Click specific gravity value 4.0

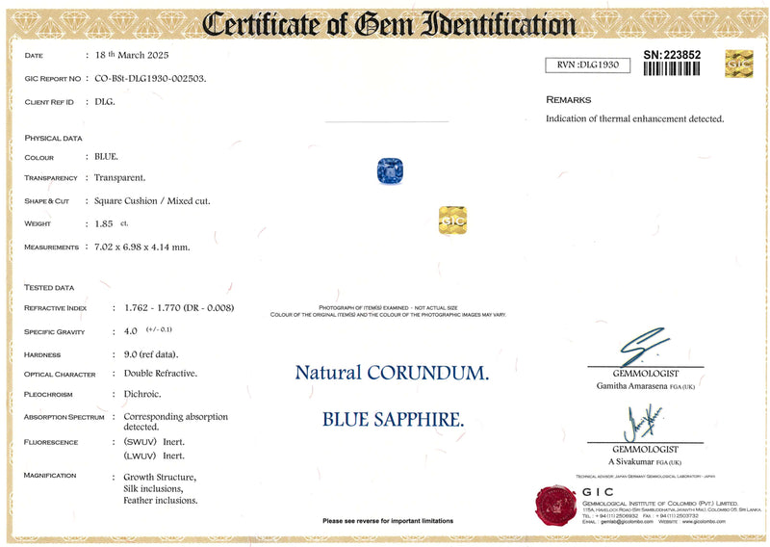[131, 331]
